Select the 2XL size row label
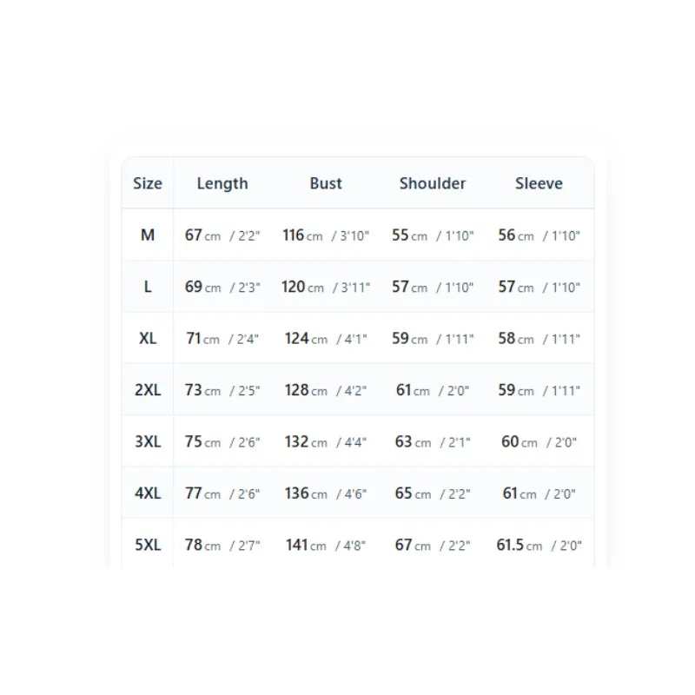This screenshot has height=695, width=695. pyautogui.click(x=148, y=390)
